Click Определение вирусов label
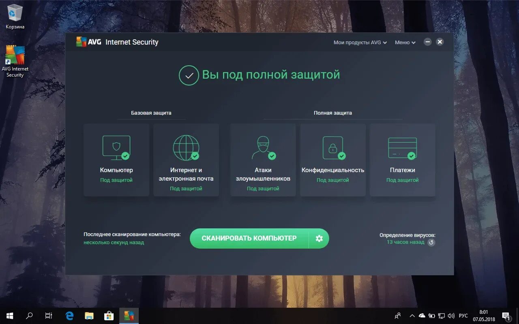This screenshot has height=324, width=519. click(407, 235)
